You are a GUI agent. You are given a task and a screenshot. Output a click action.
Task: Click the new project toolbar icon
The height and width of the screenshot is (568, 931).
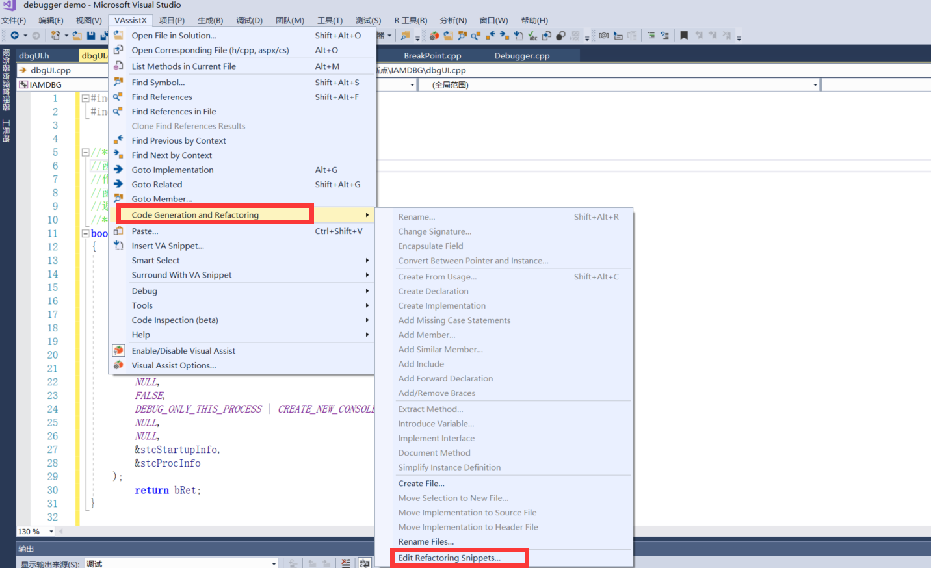click(55, 35)
